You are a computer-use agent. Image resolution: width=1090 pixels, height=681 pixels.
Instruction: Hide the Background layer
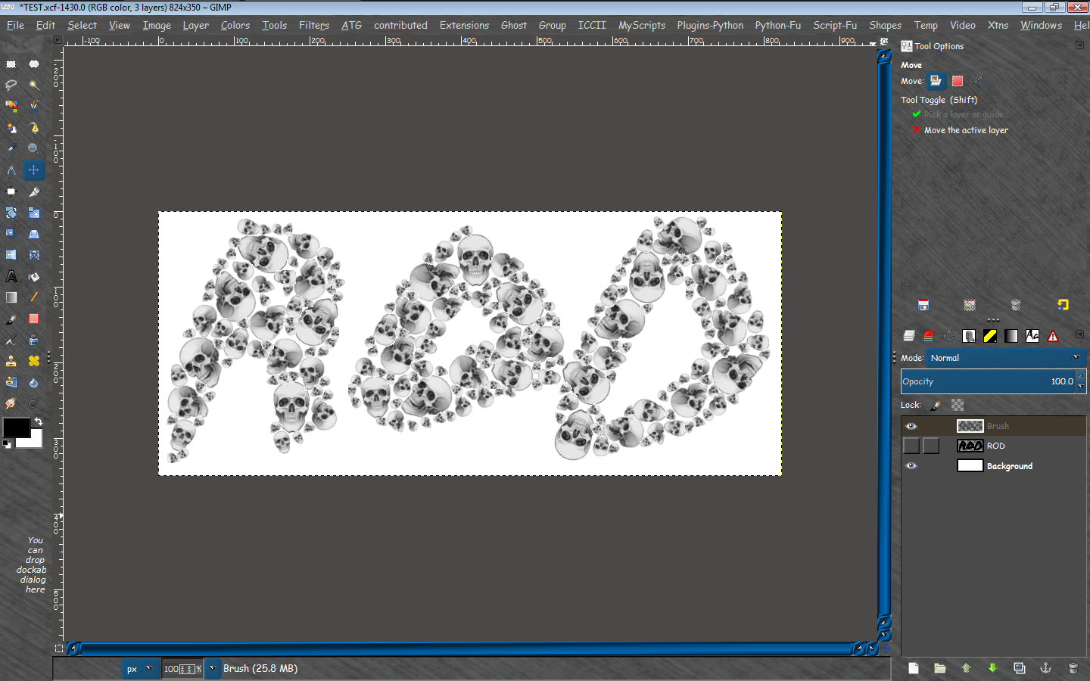[x=911, y=466]
